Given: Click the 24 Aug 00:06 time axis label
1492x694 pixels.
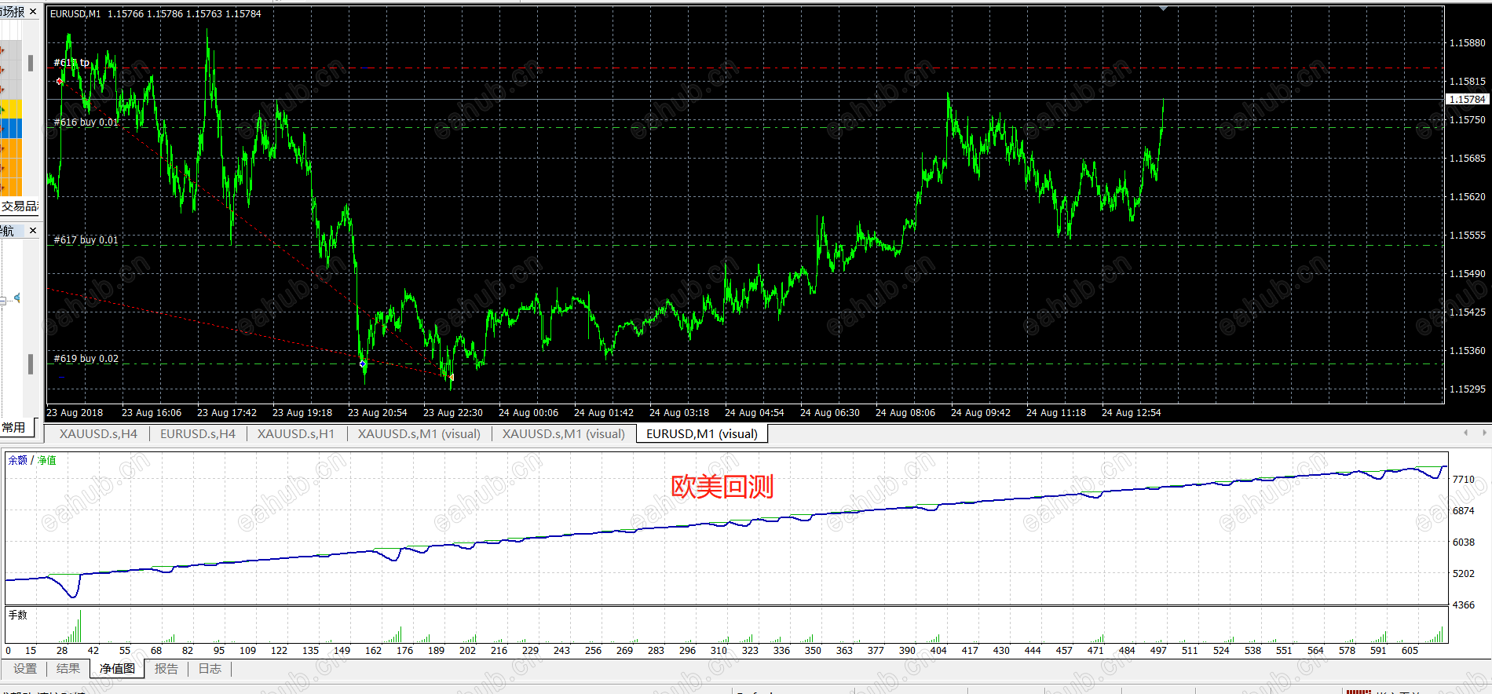Looking at the screenshot, I should (x=528, y=413).
